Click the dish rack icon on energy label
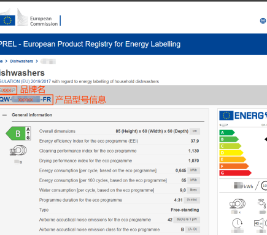The width and height of the screenshot is (267, 235). [x=238, y=204]
